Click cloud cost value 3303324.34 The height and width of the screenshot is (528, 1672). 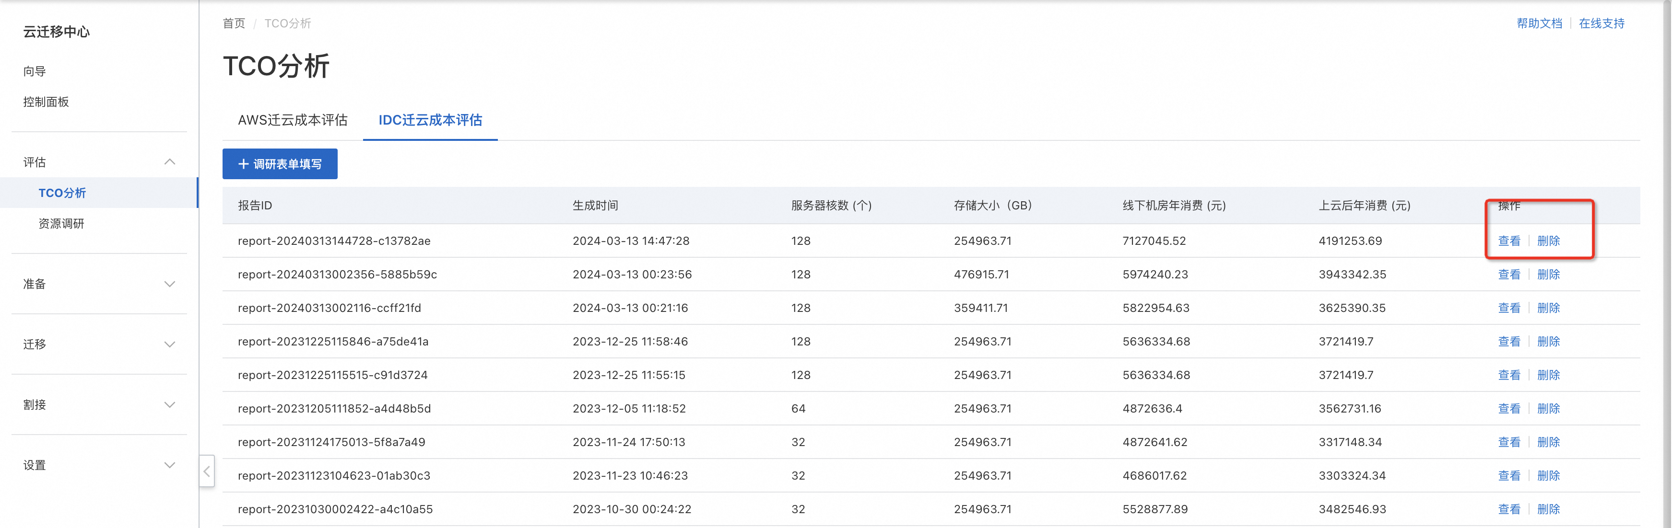1352,475
